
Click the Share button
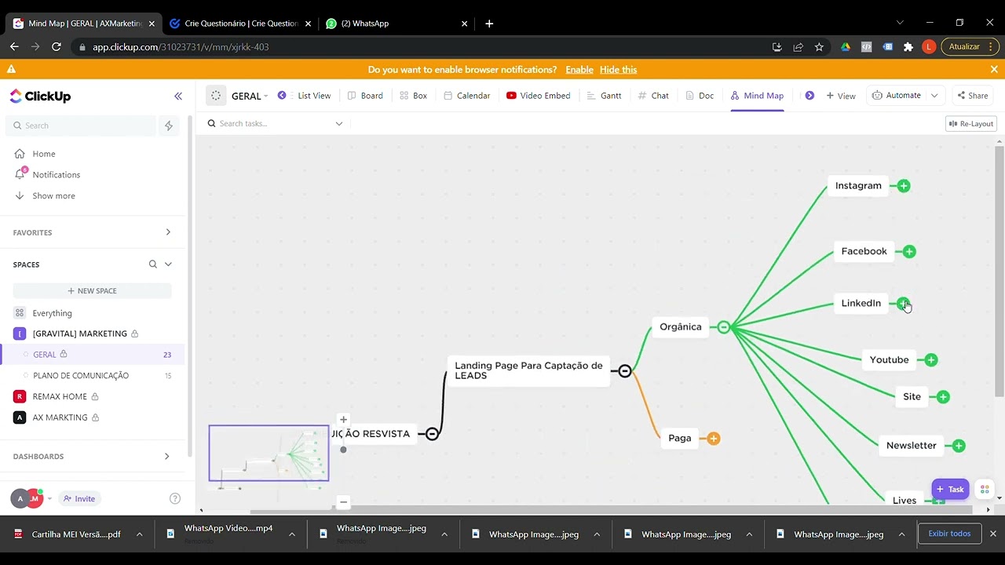tap(972, 96)
